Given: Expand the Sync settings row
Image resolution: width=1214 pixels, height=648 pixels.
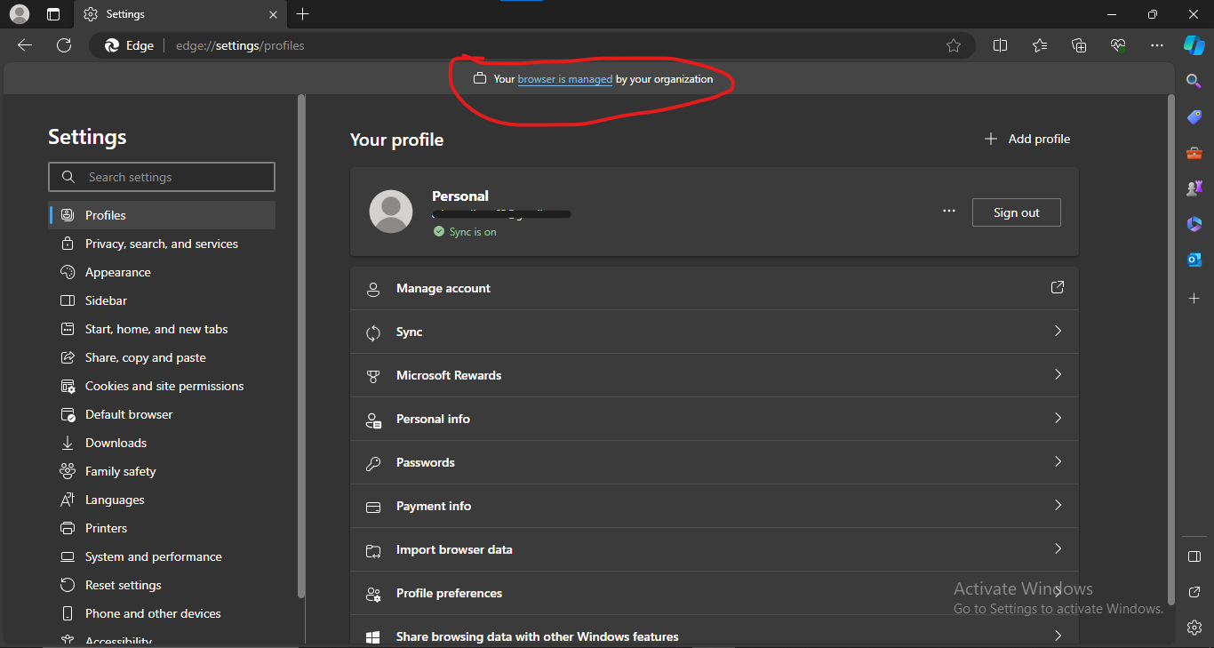Looking at the screenshot, I should tap(715, 332).
